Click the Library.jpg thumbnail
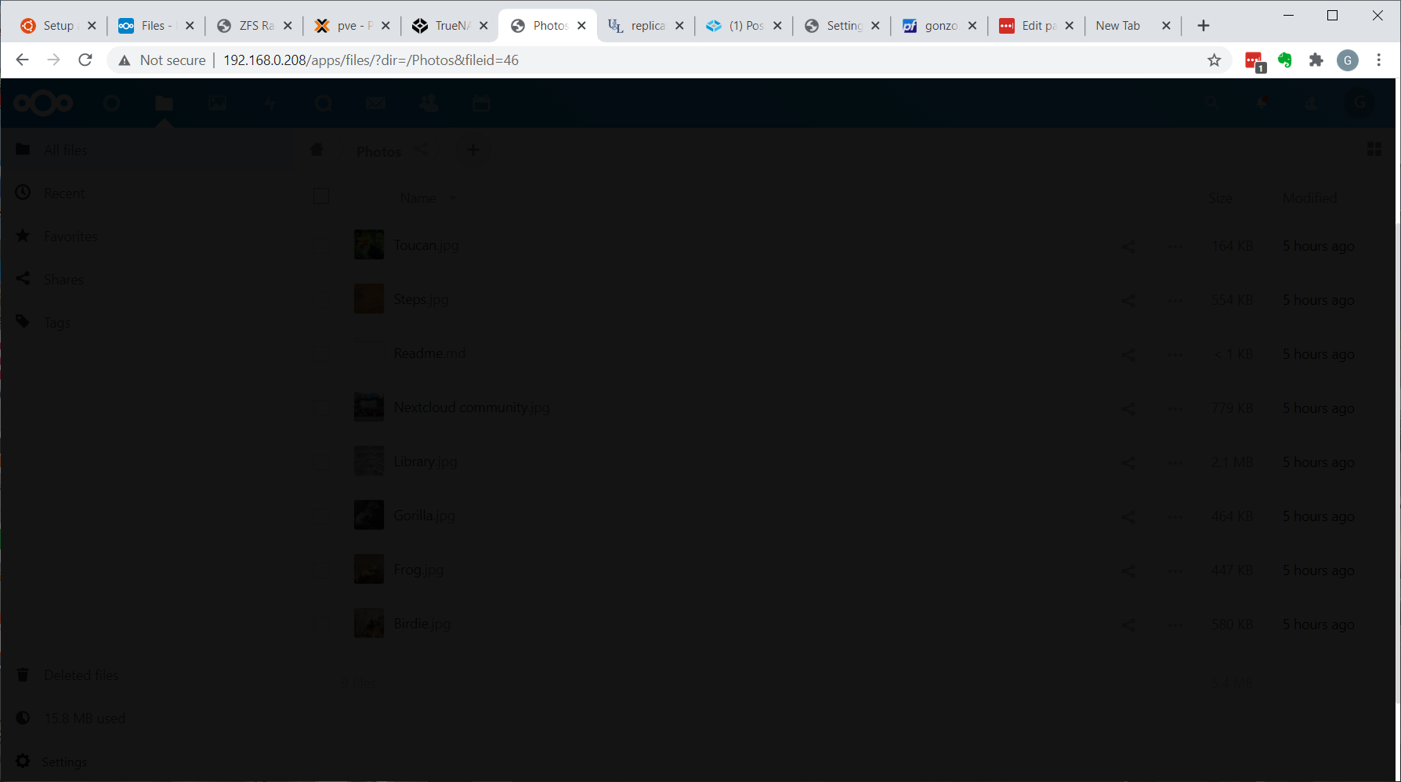This screenshot has width=1401, height=782. click(x=369, y=461)
